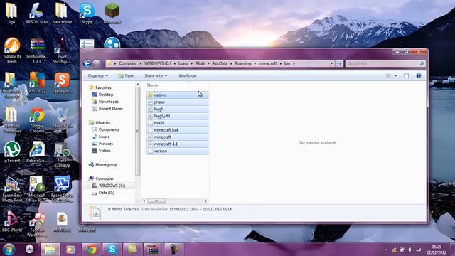Open the Organize dropdown menu
The height and width of the screenshot is (256, 455).
click(x=98, y=75)
